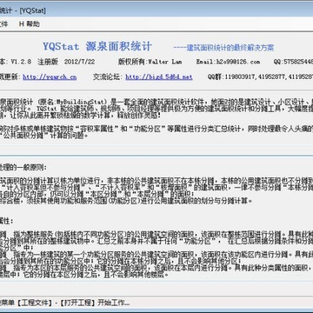Click the 处理的一般原则 section heading
The width and height of the screenshot is (313, 313).
(x=23, y=168)
